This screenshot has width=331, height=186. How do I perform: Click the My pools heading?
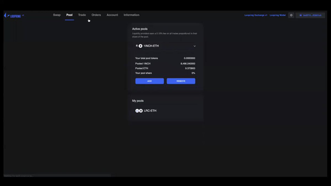[138, 101]
